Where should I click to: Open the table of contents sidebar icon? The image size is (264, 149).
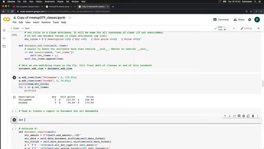point(4,30)
